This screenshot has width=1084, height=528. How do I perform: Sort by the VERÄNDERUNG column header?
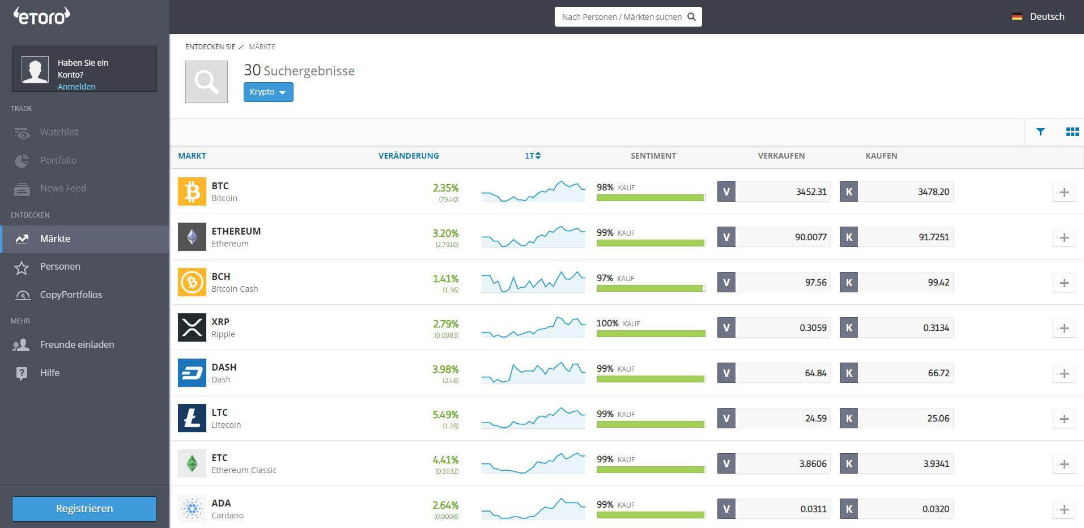[x=409, y=156]
